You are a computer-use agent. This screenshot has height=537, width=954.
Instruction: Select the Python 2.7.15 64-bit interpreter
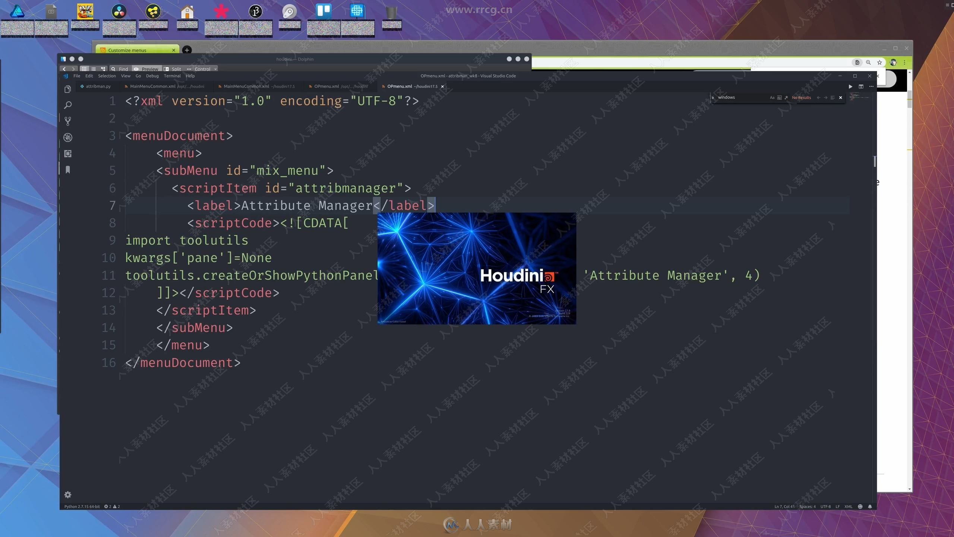click(x=82, y=506)
